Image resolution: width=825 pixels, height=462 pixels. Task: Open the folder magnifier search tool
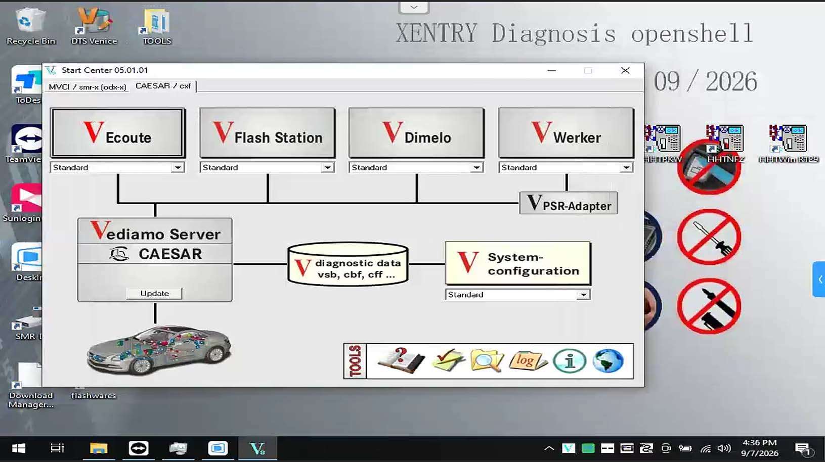tap(487, 360)
